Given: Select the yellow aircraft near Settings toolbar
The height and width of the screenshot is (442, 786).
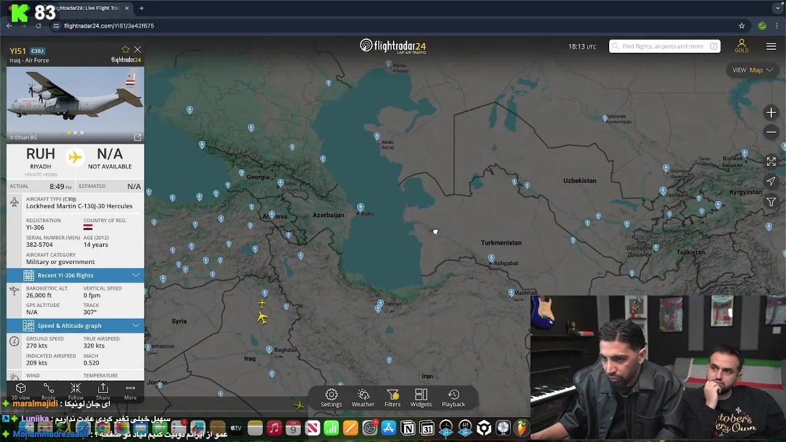Looking at the screenshot, I should point(299,405).
